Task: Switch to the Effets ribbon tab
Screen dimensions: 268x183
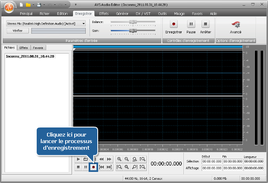Action: tap(104, 14)
